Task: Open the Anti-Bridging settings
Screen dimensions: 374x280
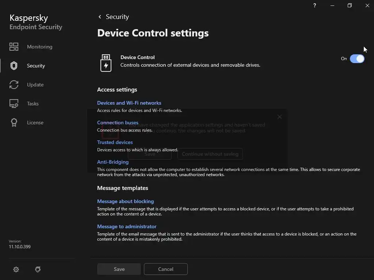Action: point(113,162)
